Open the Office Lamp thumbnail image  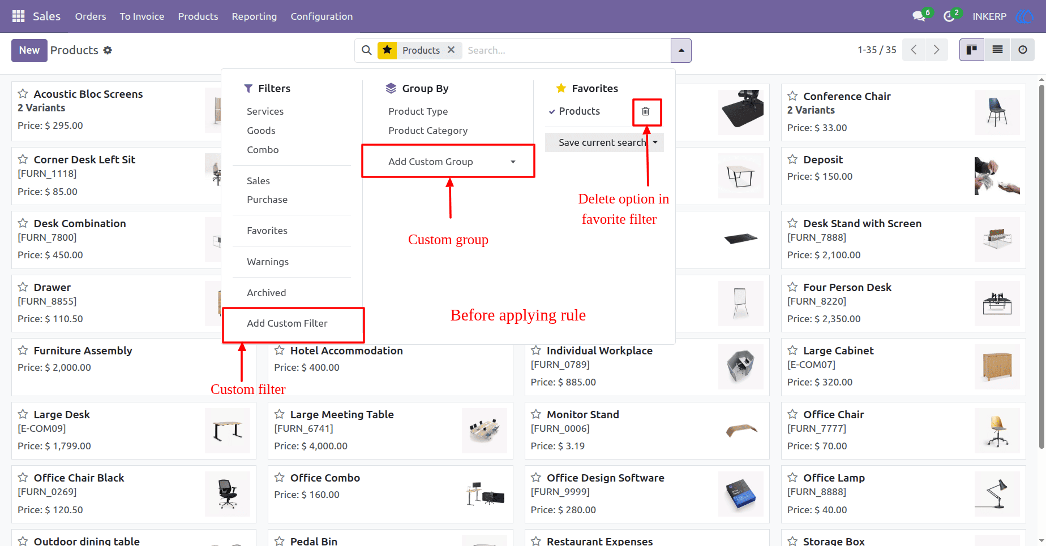pyautogui.click(x=997, y=494)
